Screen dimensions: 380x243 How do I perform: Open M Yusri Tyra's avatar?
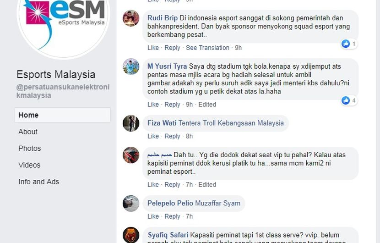tap(131, 66)
